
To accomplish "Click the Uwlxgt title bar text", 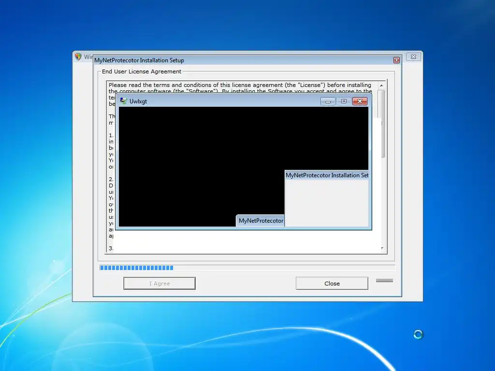I will point(138,101).
